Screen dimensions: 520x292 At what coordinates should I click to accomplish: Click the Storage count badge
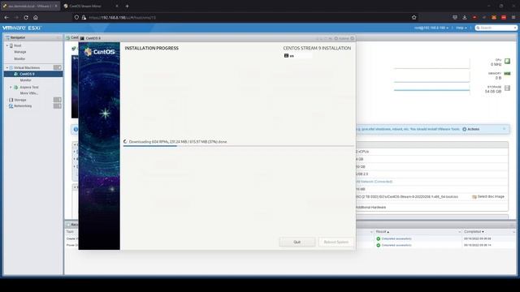tap(58, 100)
